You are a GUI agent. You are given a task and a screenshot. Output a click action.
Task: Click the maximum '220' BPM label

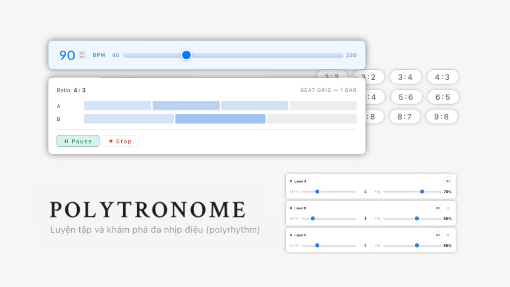coord(351,55)
